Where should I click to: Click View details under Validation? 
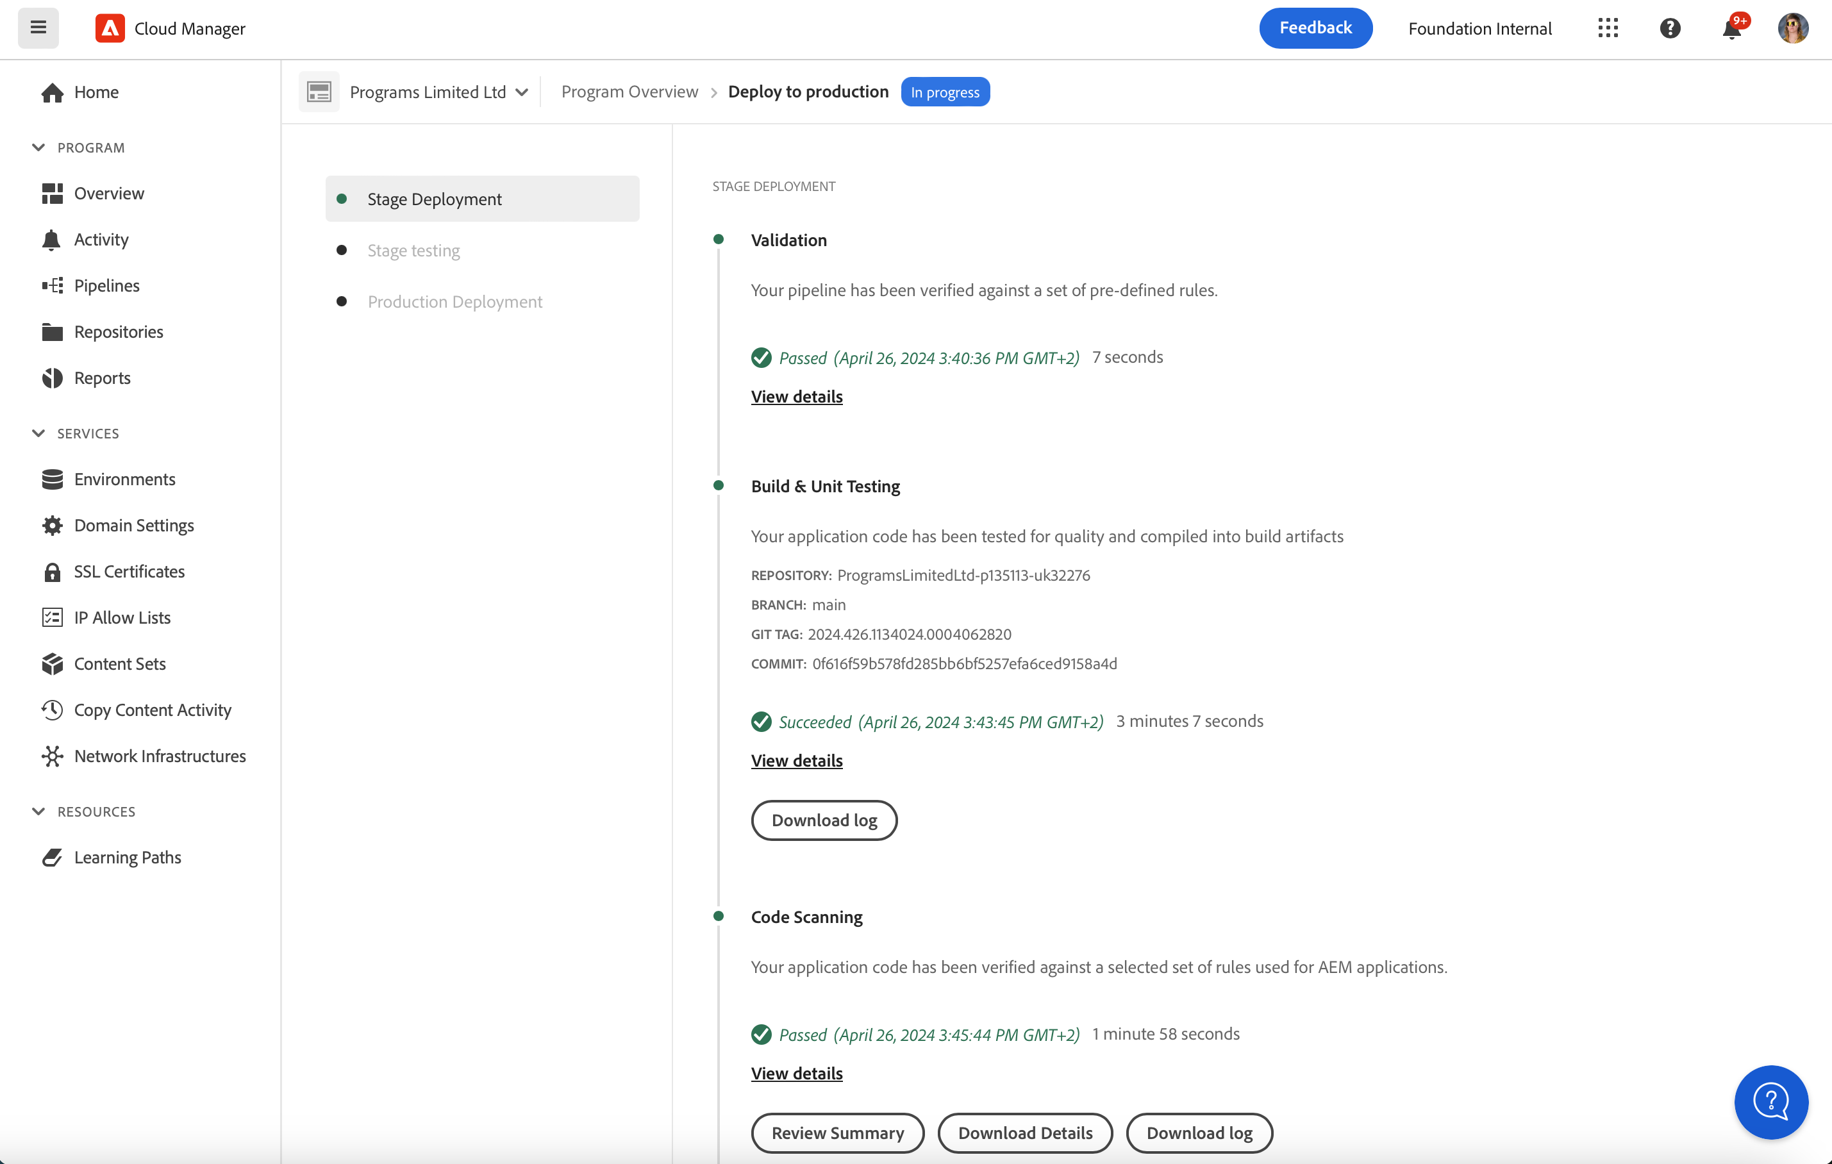point(795,396)
